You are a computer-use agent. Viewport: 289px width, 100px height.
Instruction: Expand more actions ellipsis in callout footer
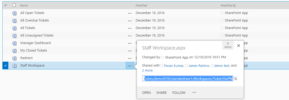pyautogui.click(x=194, y=92)
